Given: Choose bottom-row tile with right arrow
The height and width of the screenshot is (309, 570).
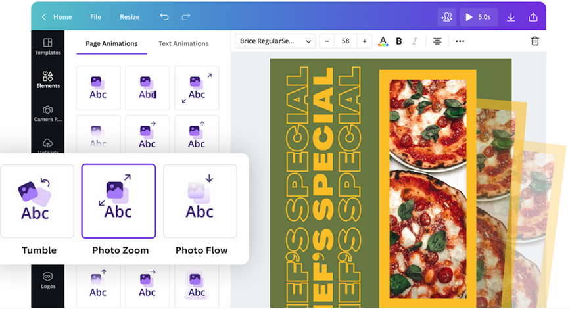Looking at the screenshot, I should click(147, 285).
